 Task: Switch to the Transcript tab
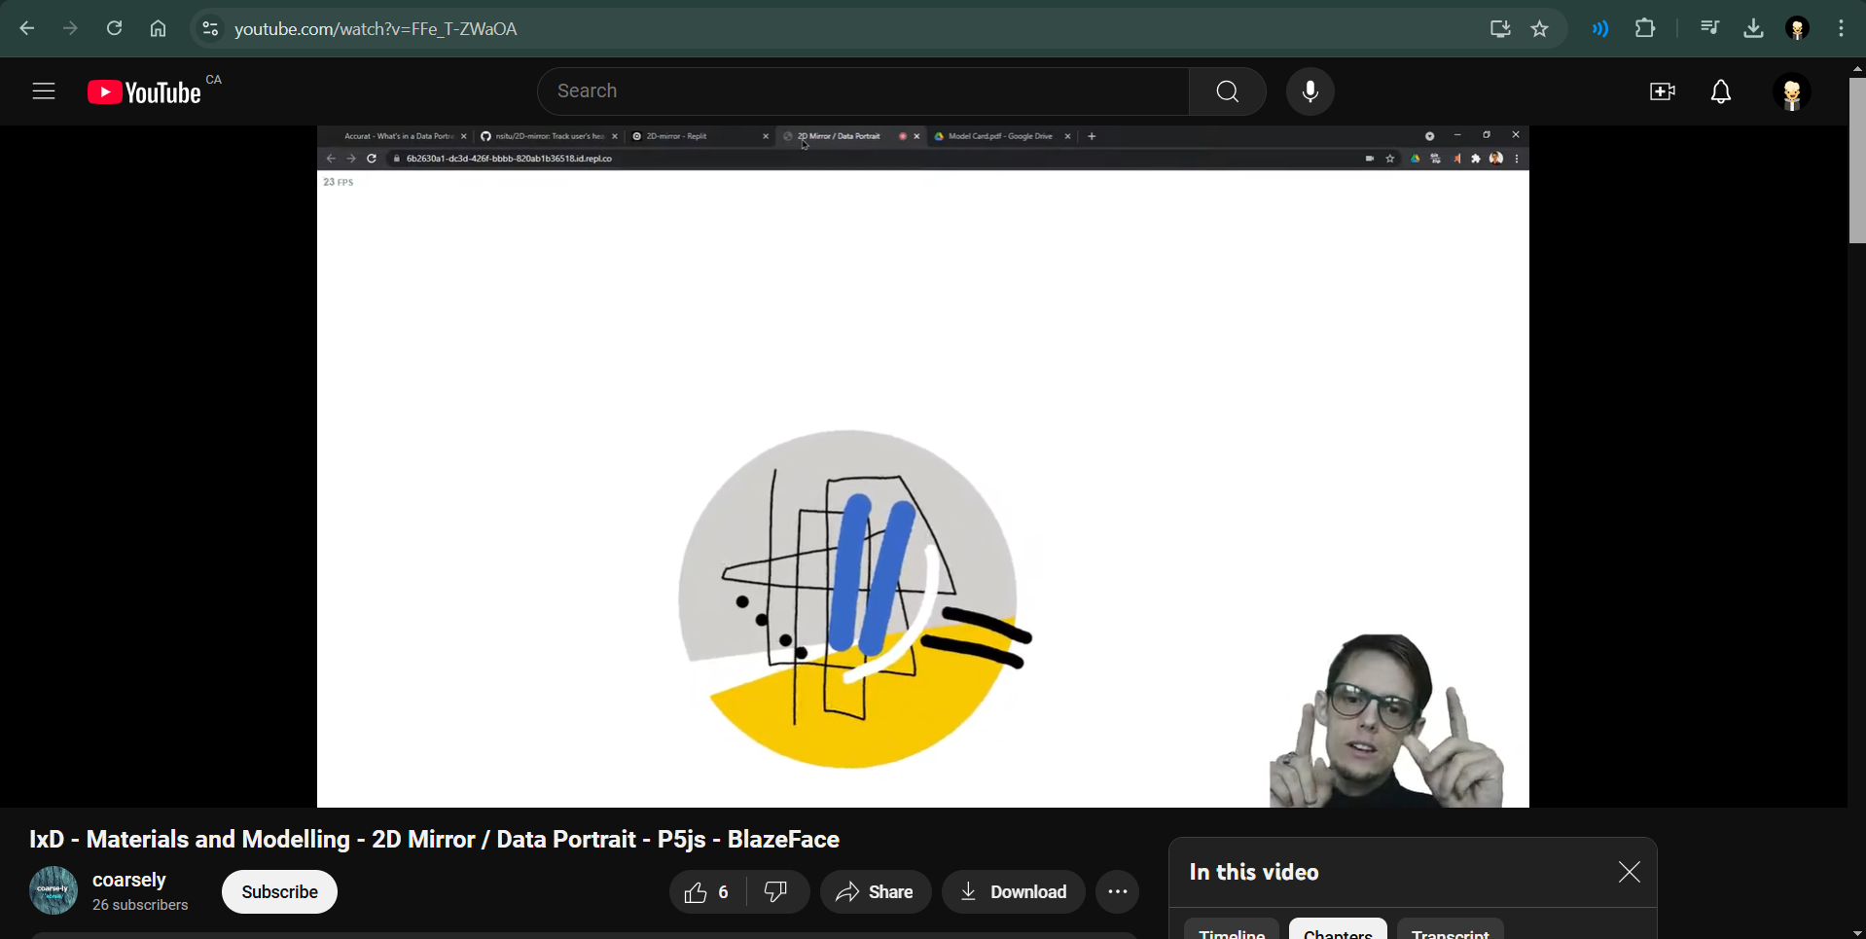[1450, 930]
